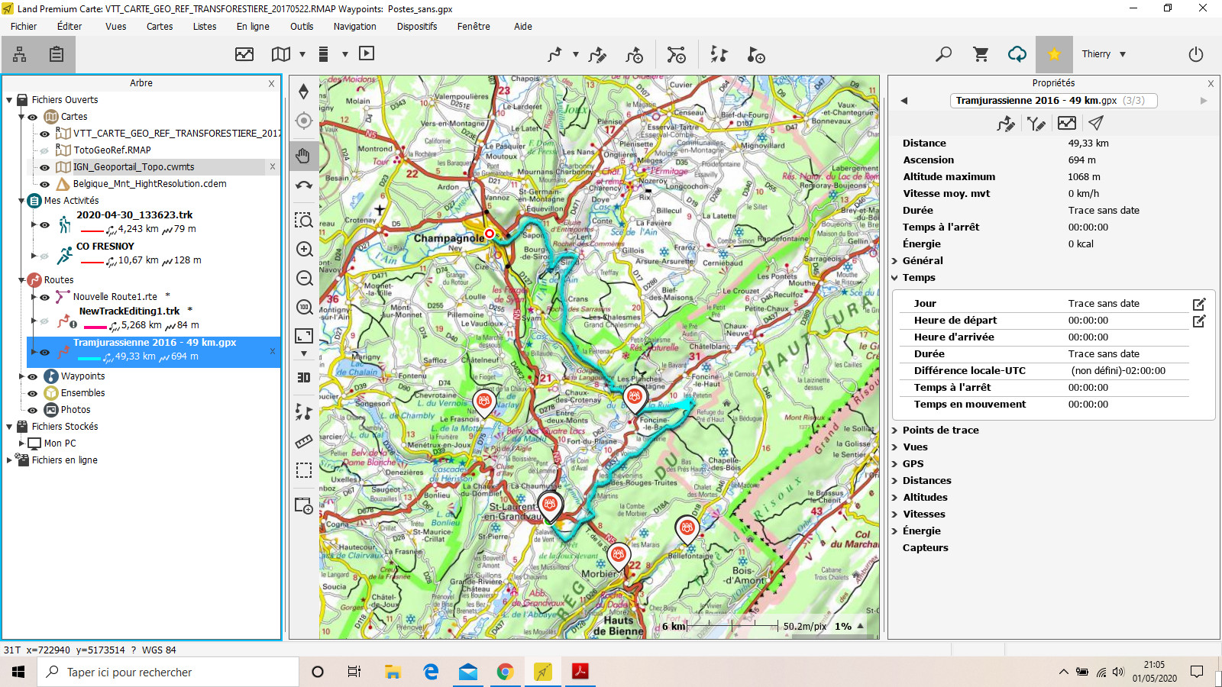Edit the Jour value
Viewport: 1222px width, 687px height.
click(x=1199, y=304)
